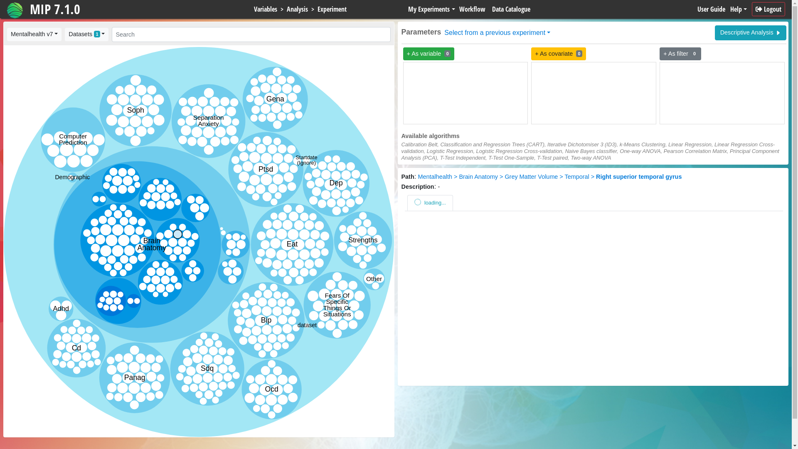The image size is (798, 449).
Task: Open the Mentalhealth v7 version dropdown
Action: coord(34,34)
